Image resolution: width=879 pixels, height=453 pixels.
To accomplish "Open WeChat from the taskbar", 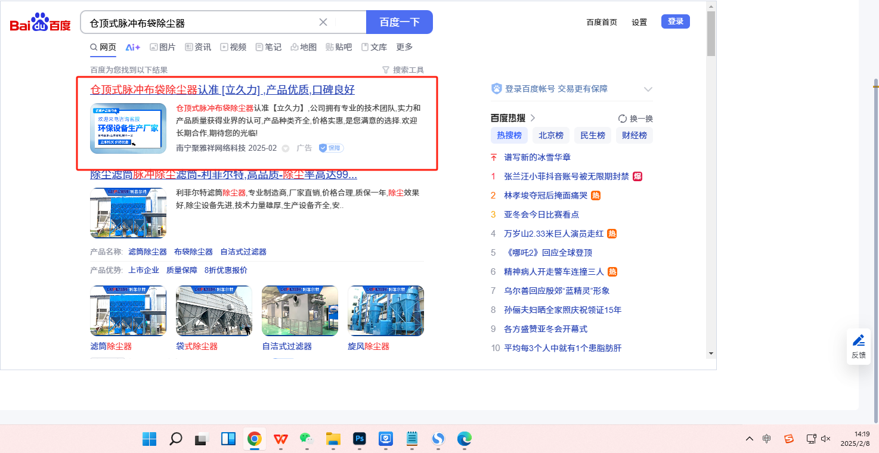I will pos(307,439).
